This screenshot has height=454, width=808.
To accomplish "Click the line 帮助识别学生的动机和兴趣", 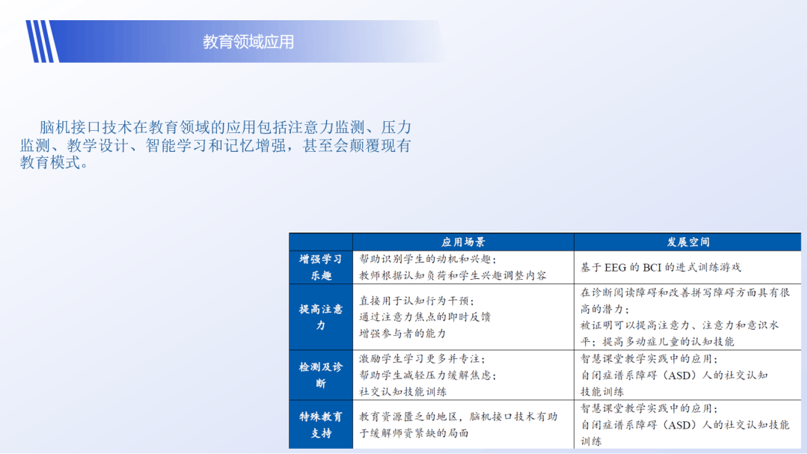I will pos(428,260).
